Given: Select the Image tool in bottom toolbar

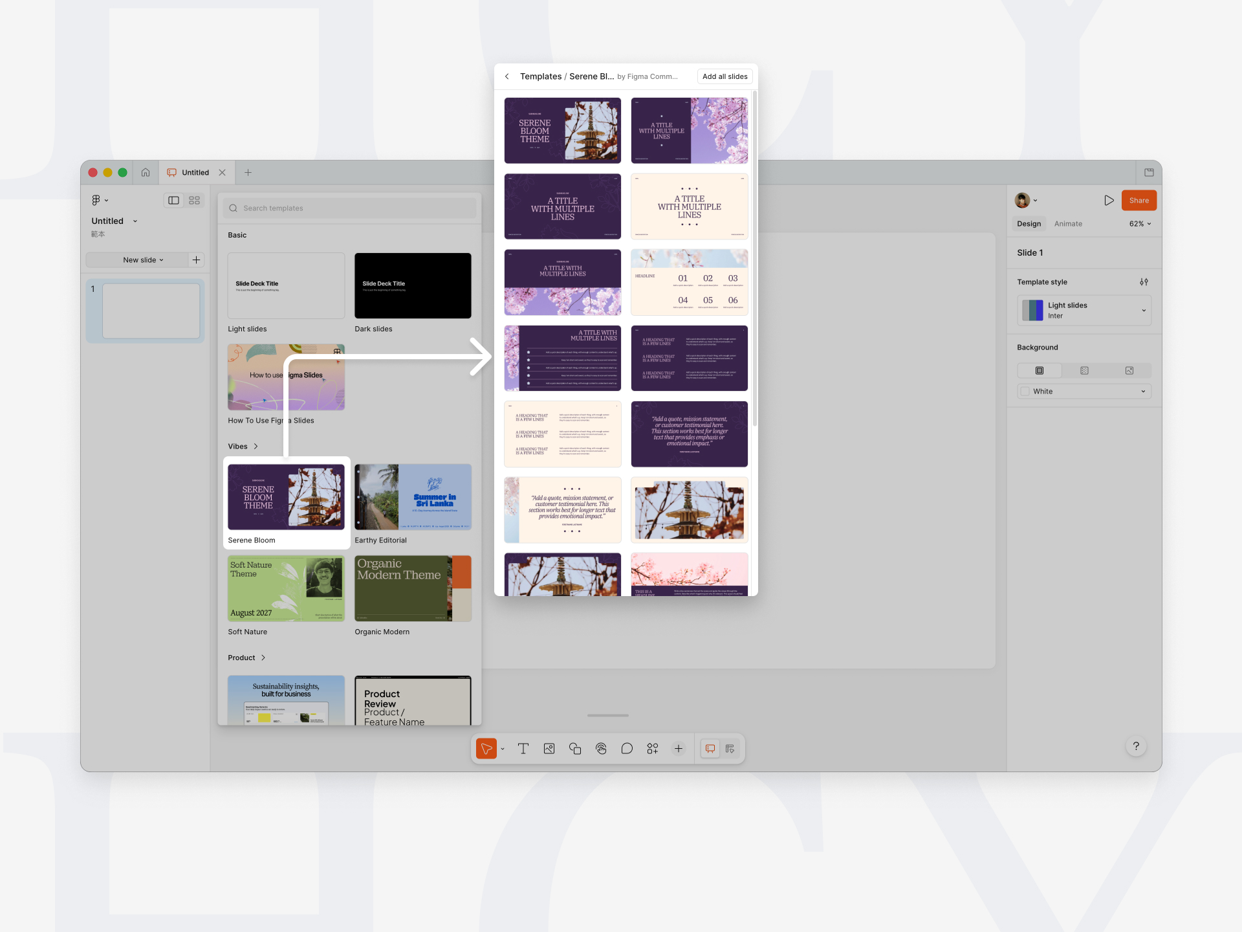Looking at the screenshot, I should [549, 749].
